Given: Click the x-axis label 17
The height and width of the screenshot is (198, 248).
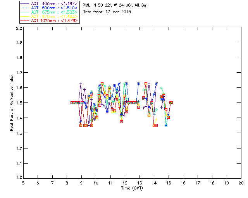Looking at the screenshot, I should coord(198,183).
